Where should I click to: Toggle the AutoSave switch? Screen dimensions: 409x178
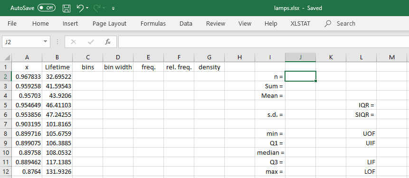point(47,8)
